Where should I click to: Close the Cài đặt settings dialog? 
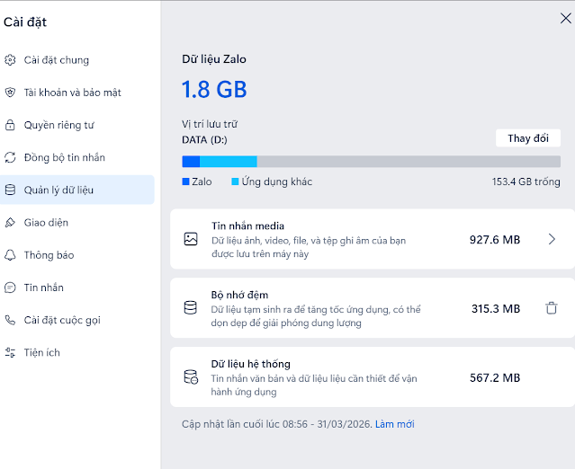pos(566,18)
